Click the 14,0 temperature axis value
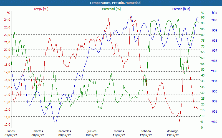Viewport: 222px width, 138px height. [7, 94]
